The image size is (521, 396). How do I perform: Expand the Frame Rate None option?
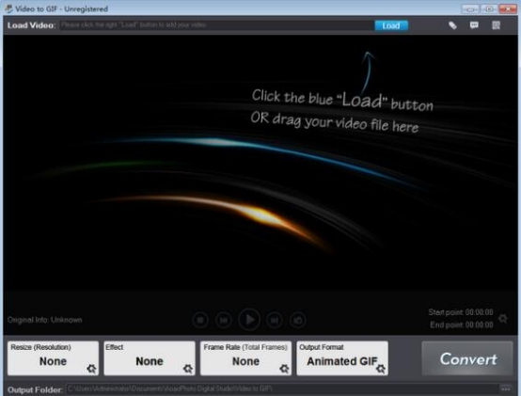pos(245,358)
